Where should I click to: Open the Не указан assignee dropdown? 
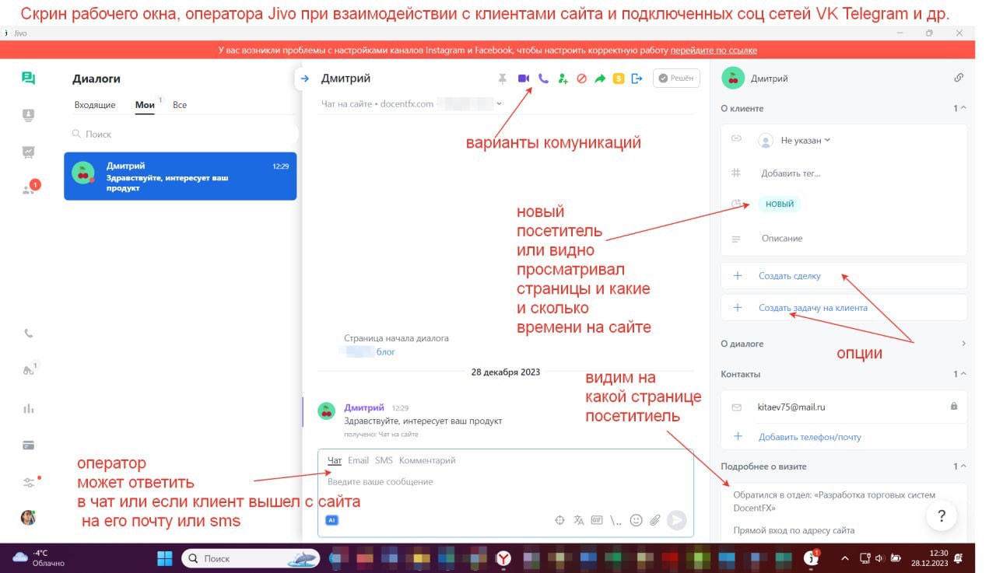[x=805, y=141]
